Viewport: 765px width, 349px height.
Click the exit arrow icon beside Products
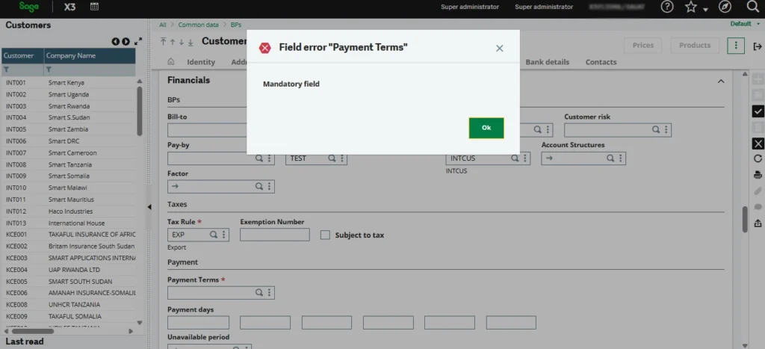pos(758,46)
